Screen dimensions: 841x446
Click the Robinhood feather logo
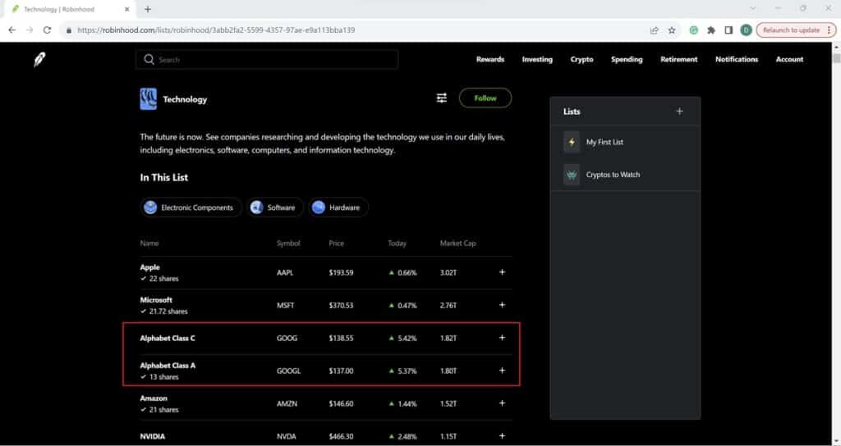tap(39, 59)
